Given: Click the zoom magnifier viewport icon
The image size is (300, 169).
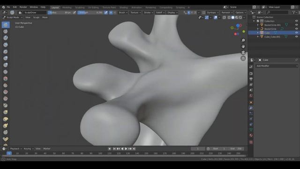Looking at the screenshot, I should (x=243, y=40).
